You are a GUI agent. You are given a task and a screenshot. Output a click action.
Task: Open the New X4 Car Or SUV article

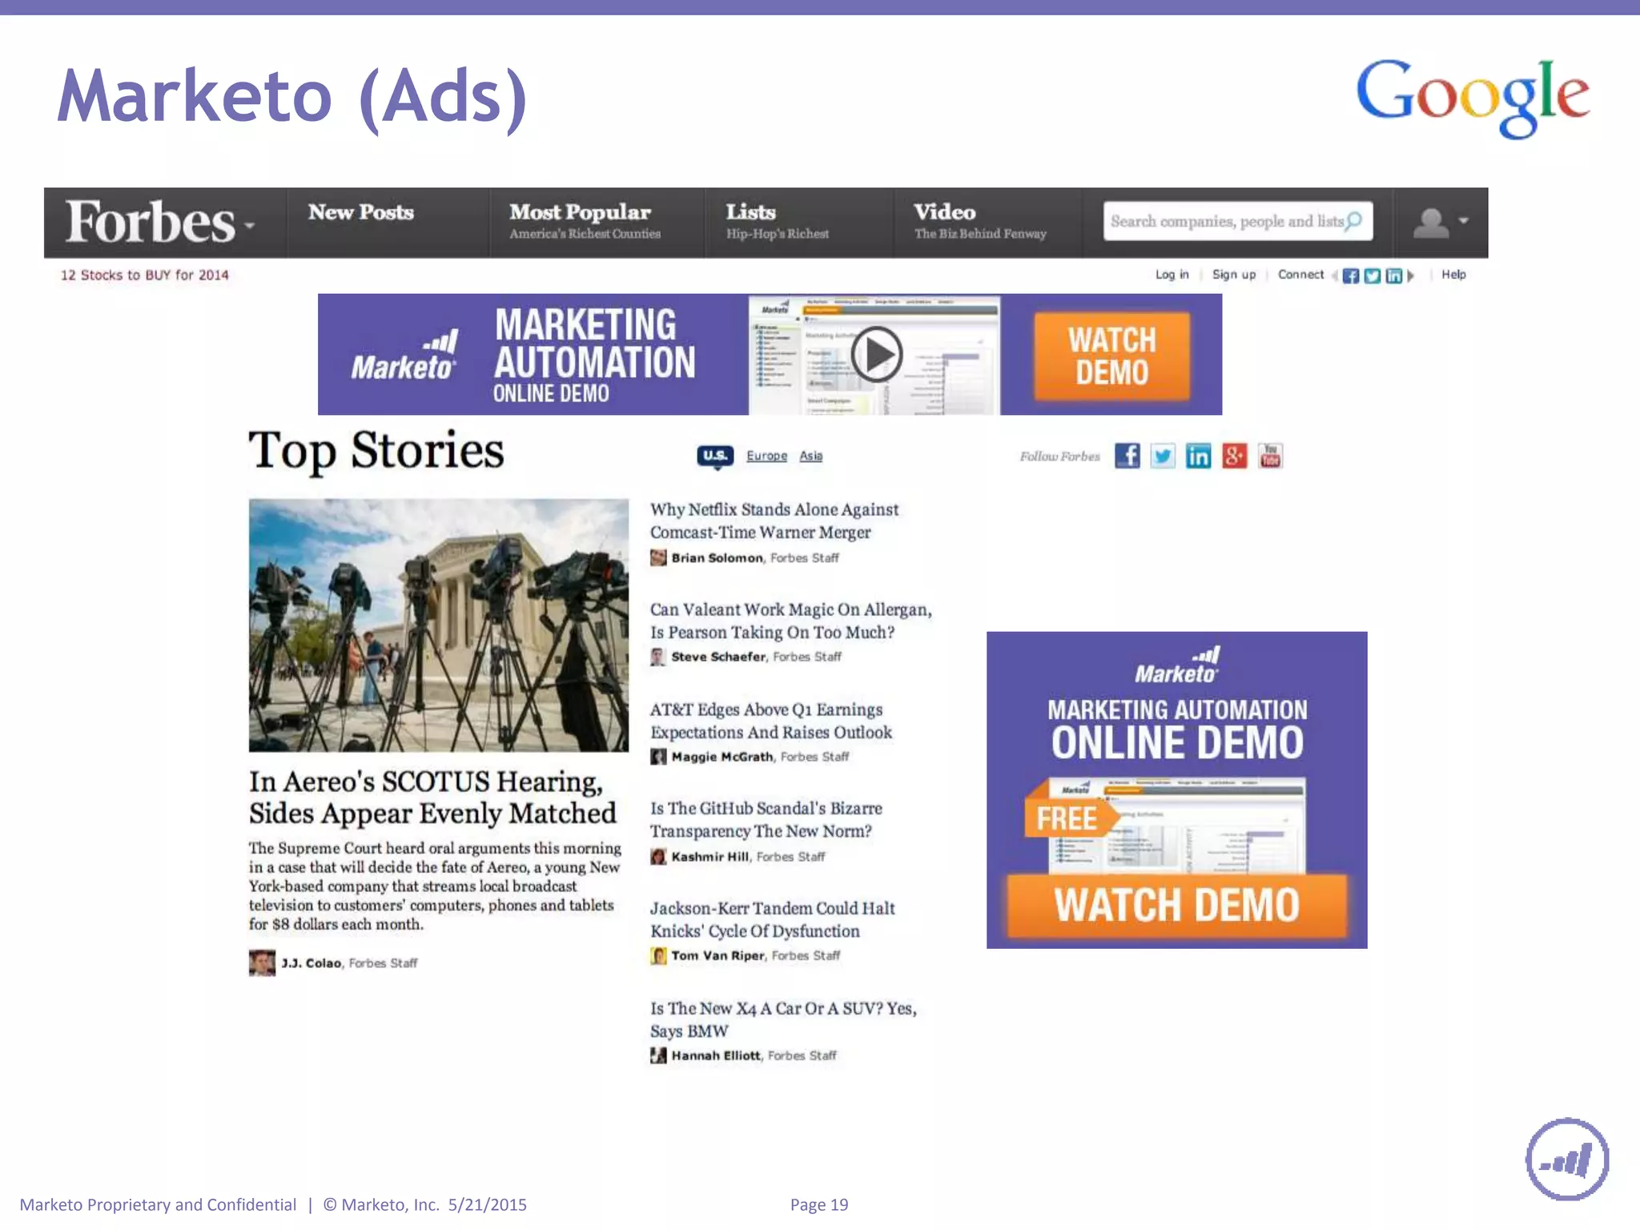pos(783,1019)
